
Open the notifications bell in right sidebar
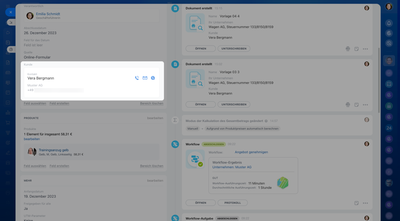(x=389, y=23)
